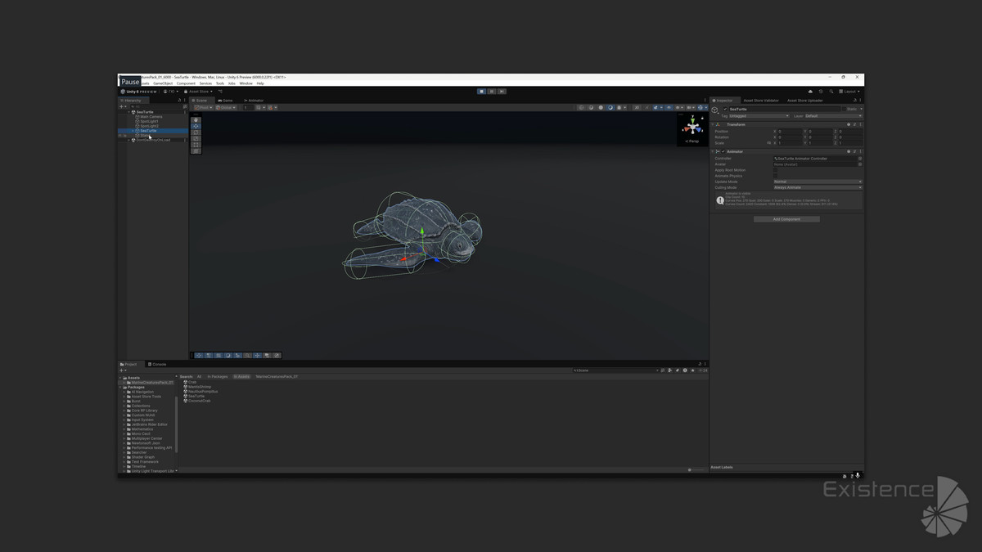
Task: Open the Culling Mode dropdown
Action: (818, 187)
